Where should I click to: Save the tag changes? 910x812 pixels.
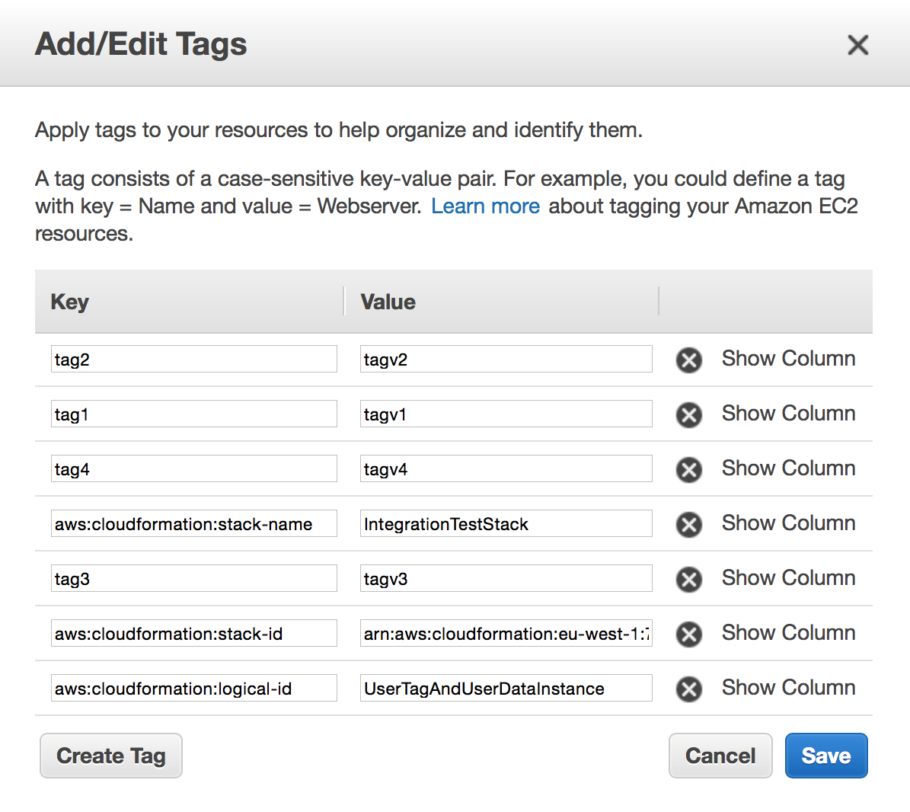pyautogui.click(x=826, y=756)
